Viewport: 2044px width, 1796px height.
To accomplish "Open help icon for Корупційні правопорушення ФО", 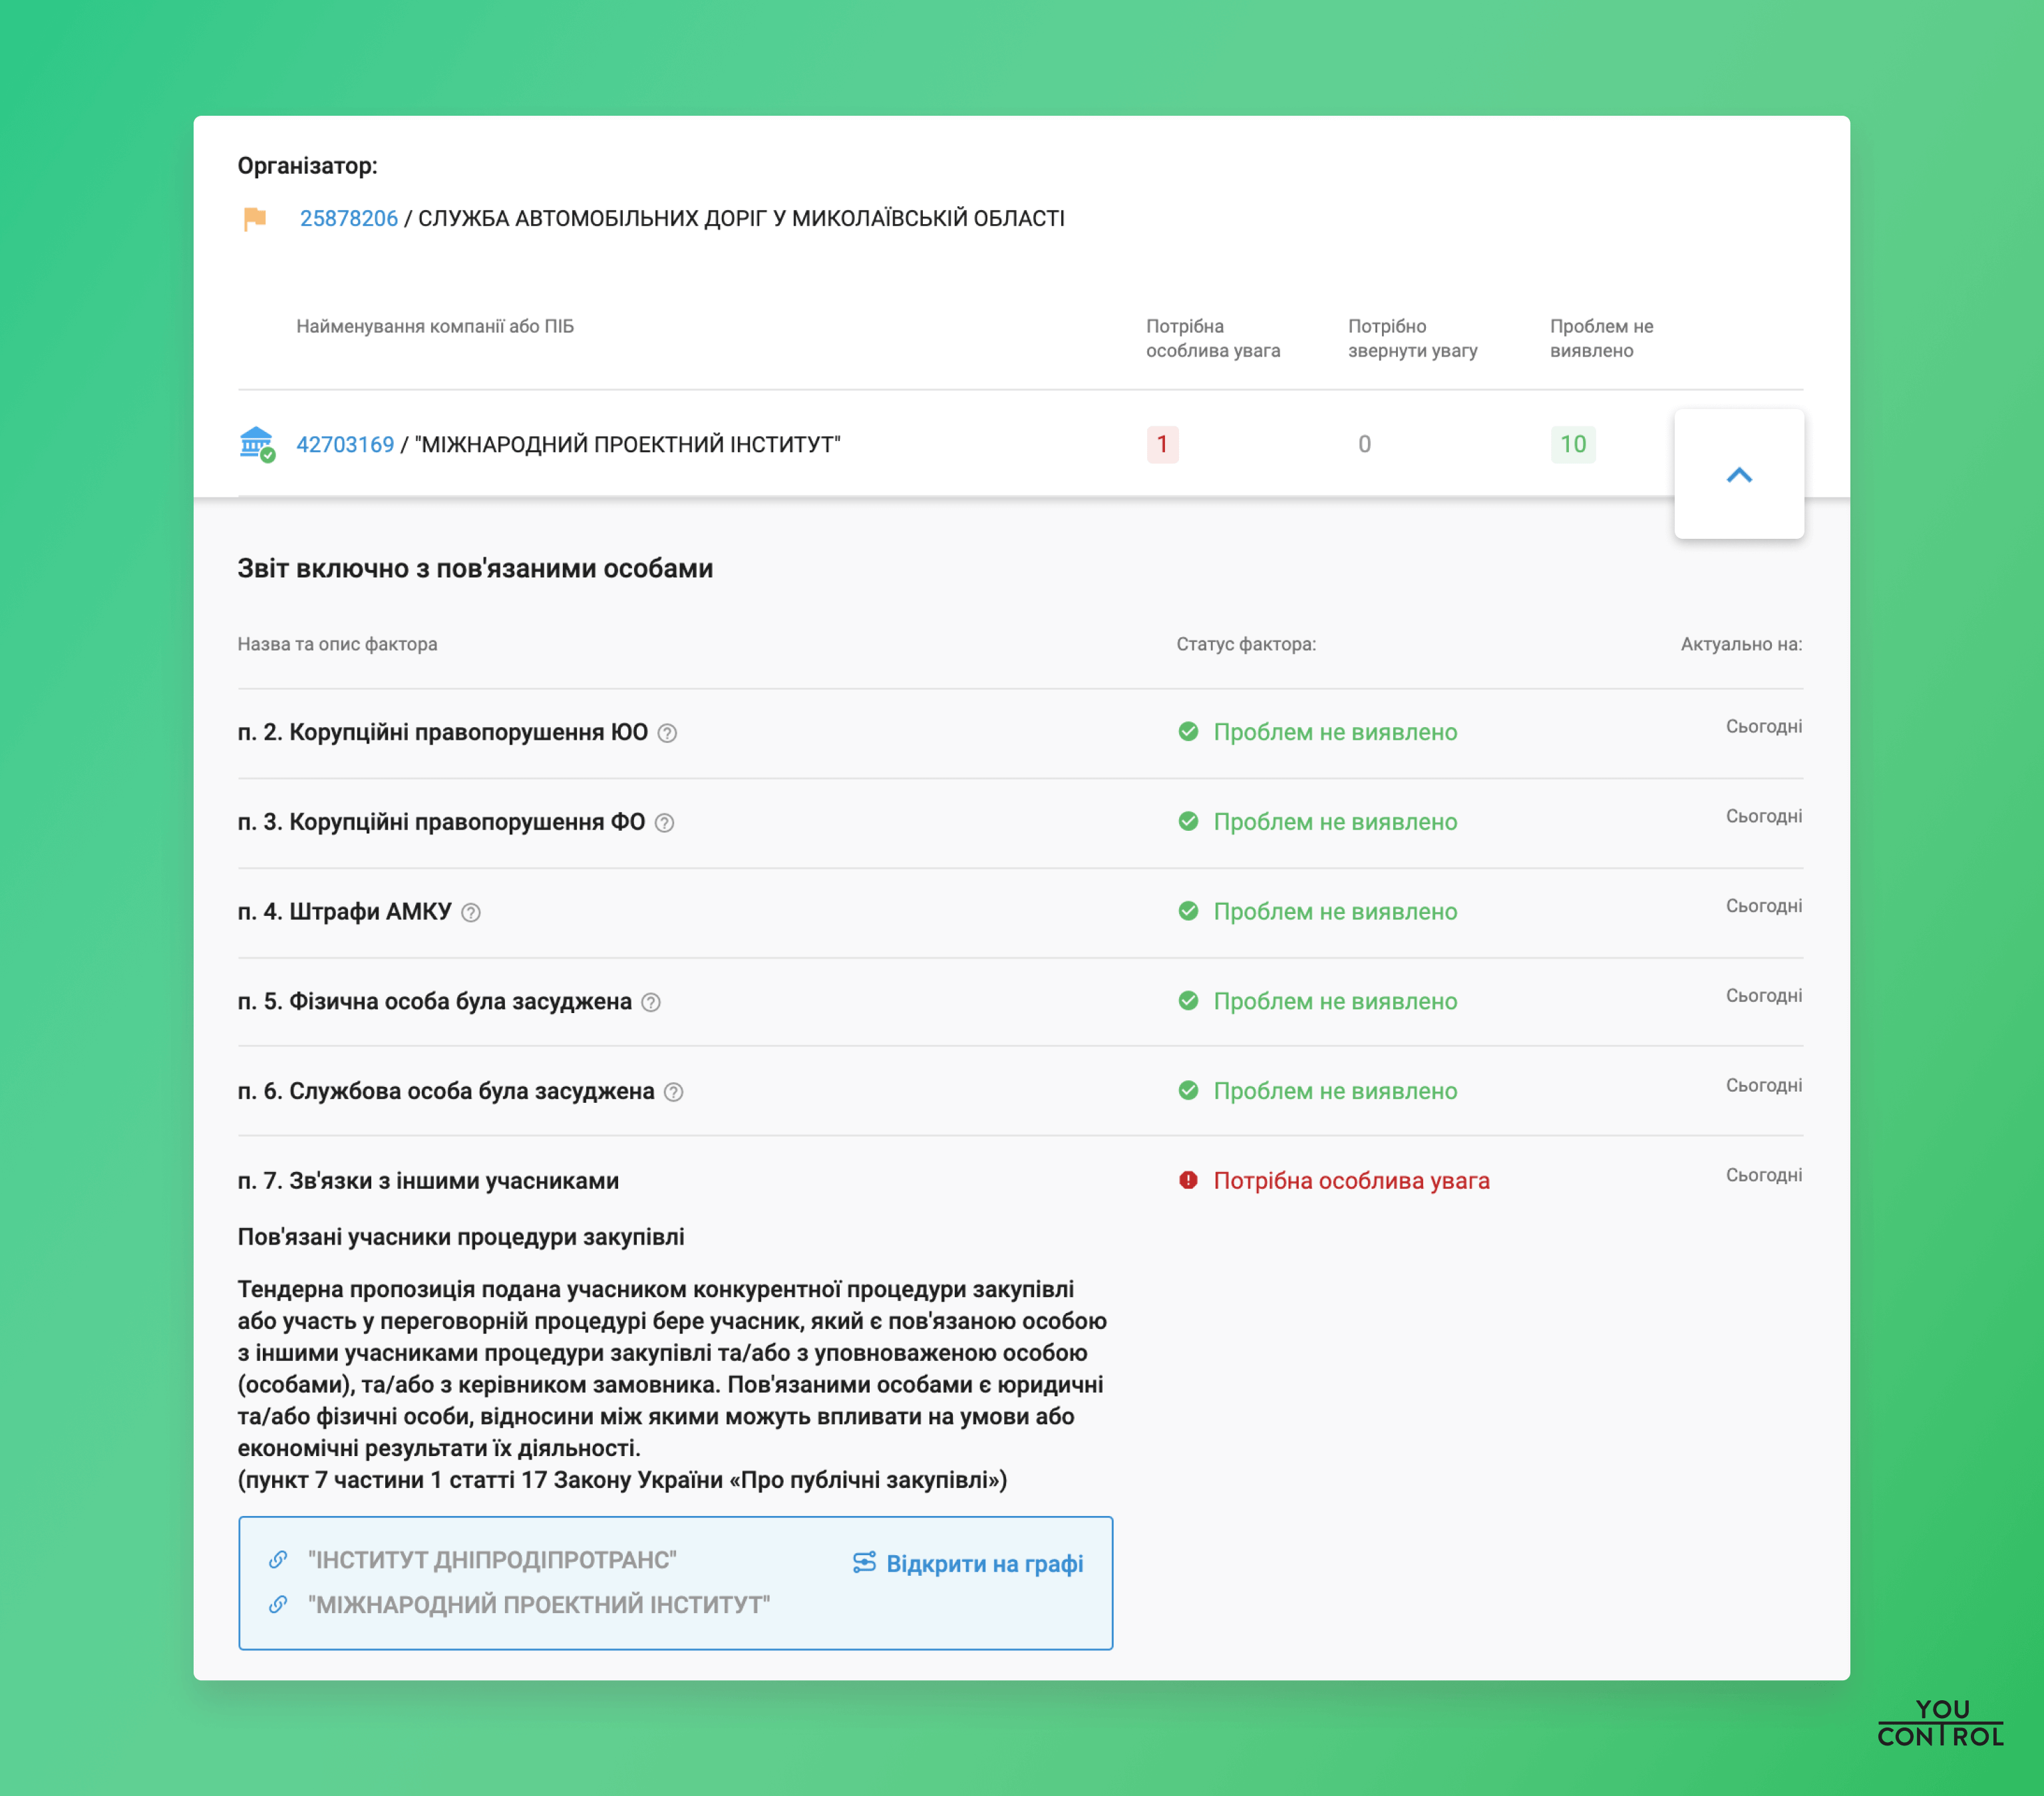I will (664, 823).
